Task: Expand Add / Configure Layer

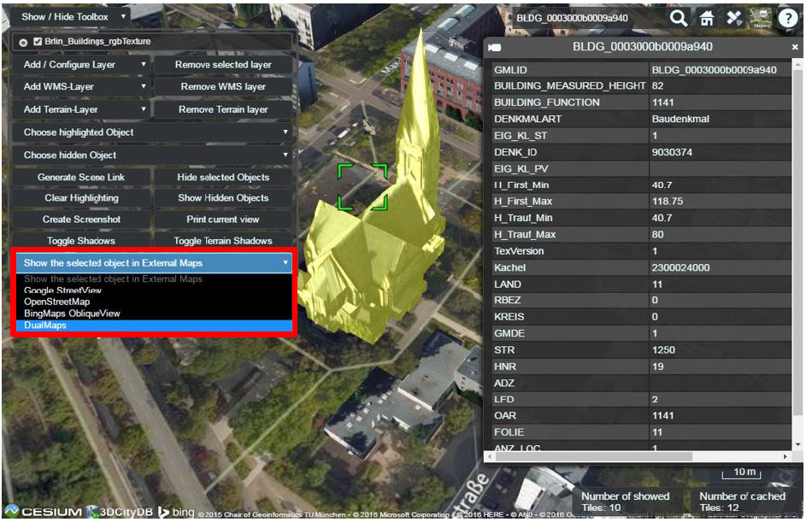Action: click(82, 65)
